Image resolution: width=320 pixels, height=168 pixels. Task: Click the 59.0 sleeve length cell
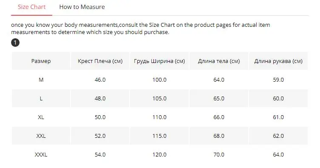278,80
